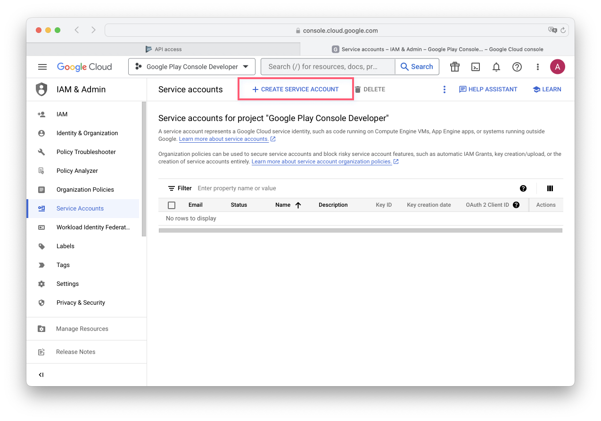
Task: Click the Settings gear icon in sidebar
Action: pos(41,284)
